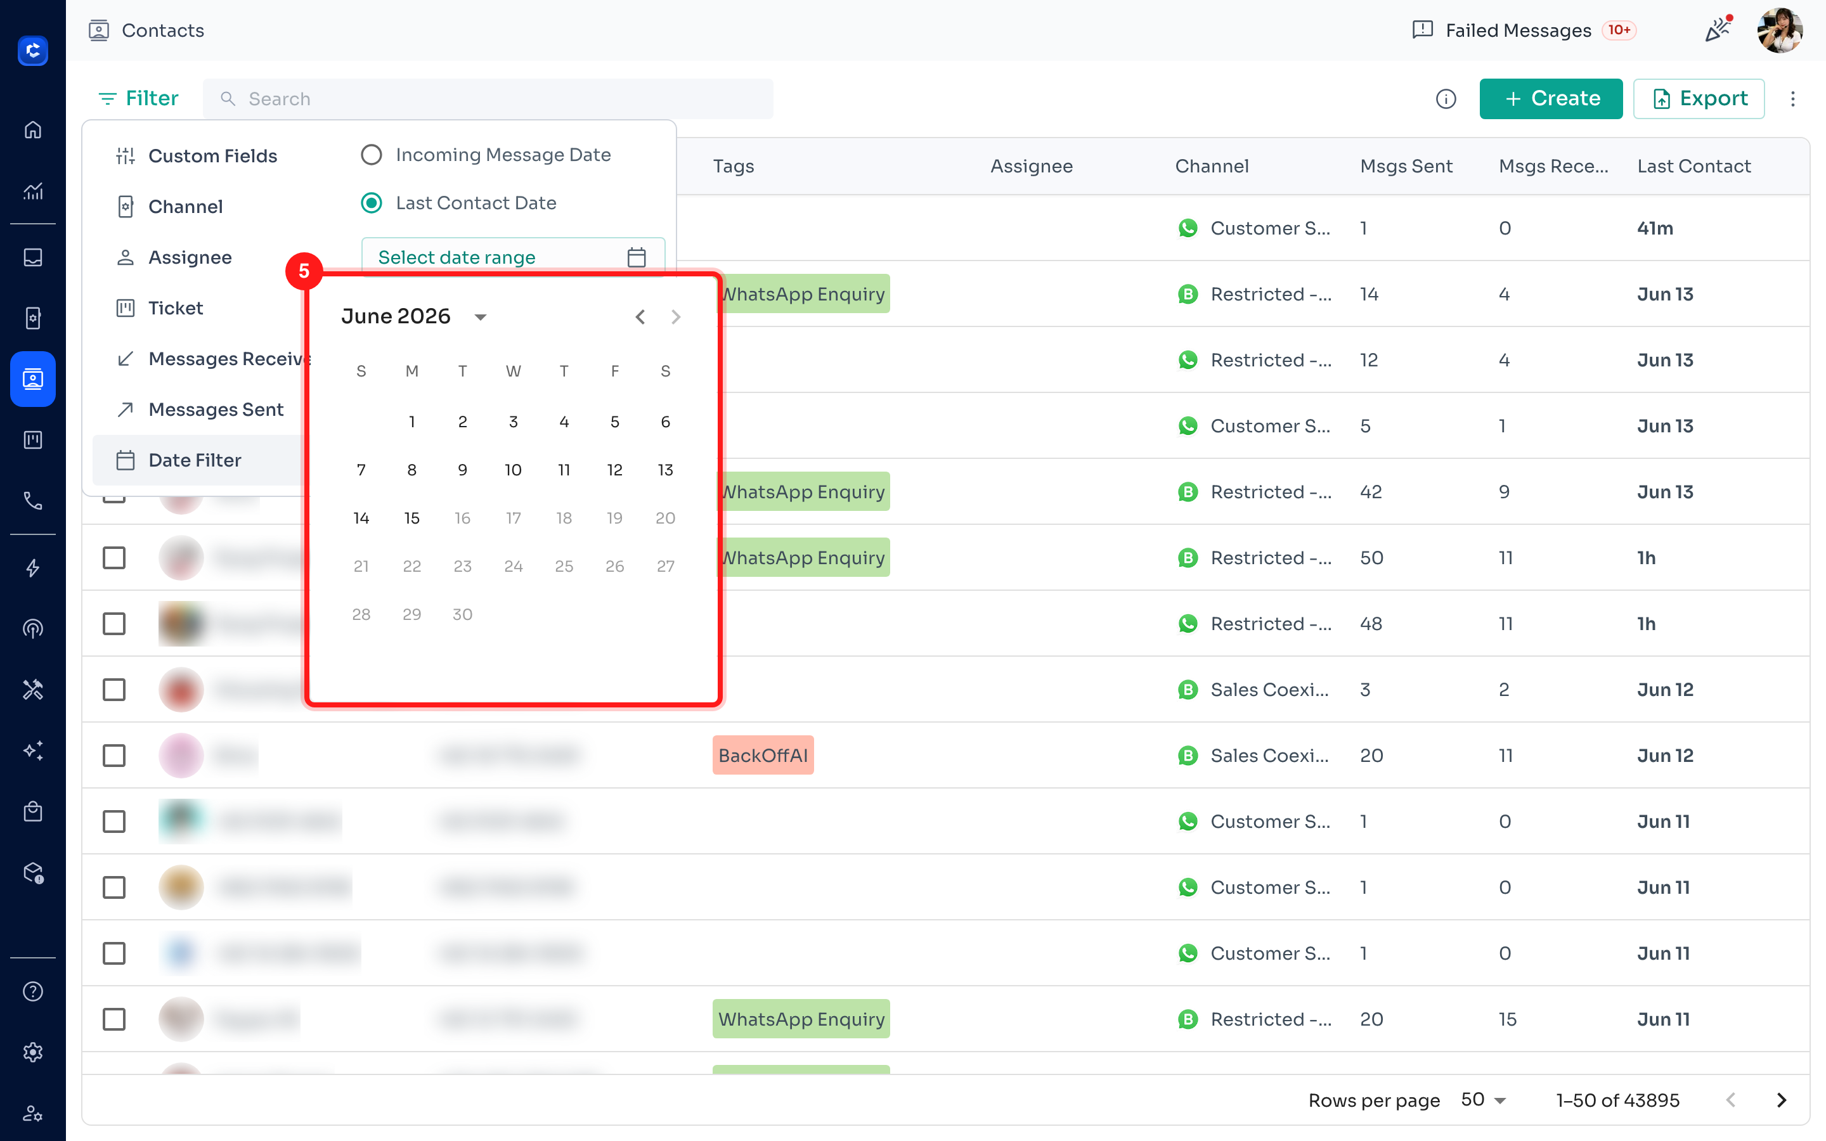Tick checkbox for last row with WhatsApp Enquiry tag
The width and height of the screenshot is (1826, 1141).
(x=114, y=1019)
